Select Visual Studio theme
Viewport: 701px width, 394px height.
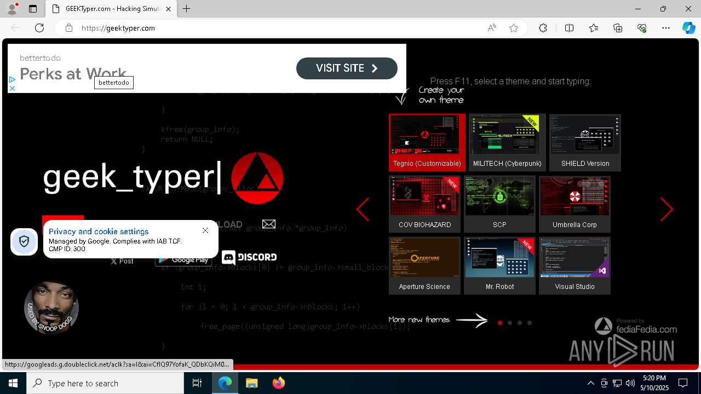click(x=574, y=265)
